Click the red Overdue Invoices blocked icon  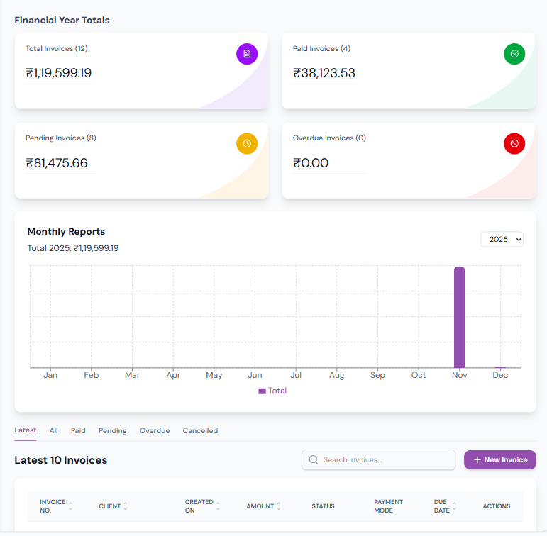point(514,143)
